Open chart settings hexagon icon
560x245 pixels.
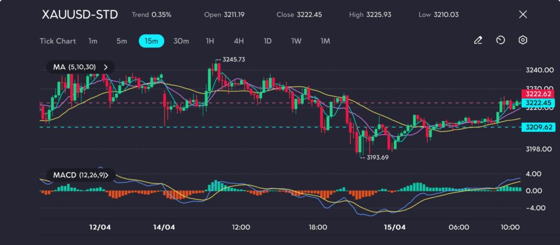coord(523,40)
